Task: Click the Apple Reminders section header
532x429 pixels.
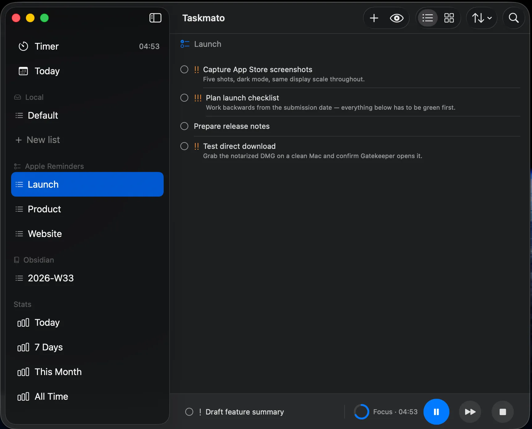Action: tap(55, 166)
